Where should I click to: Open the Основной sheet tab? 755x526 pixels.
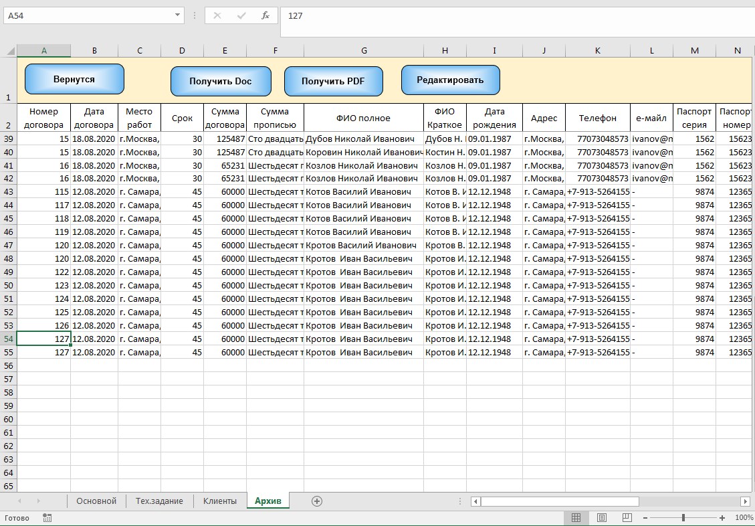coord(96,501)
